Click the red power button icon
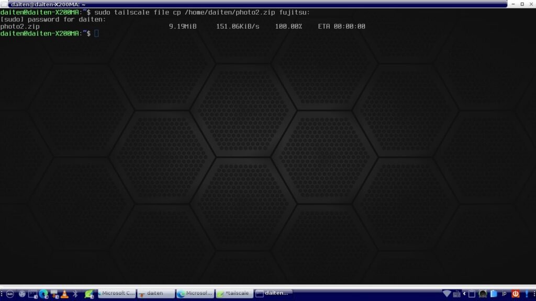536x301 pixels. pos(515,294)
